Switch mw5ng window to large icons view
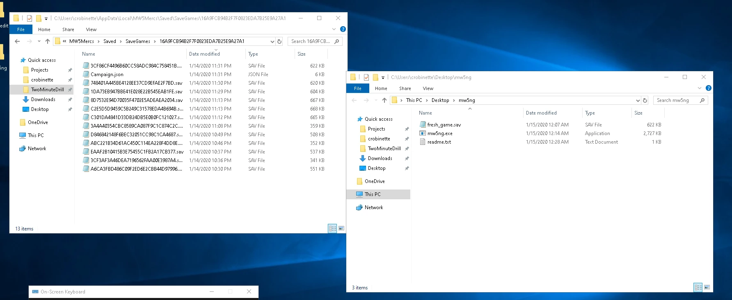 [707, 287]
